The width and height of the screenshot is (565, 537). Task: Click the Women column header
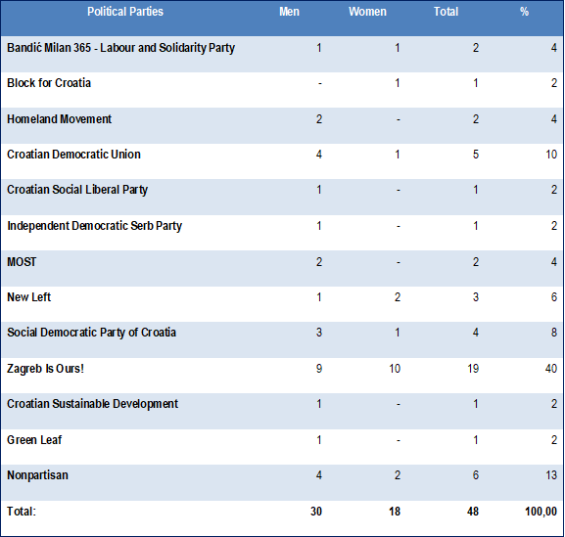(x=367, y=12)
